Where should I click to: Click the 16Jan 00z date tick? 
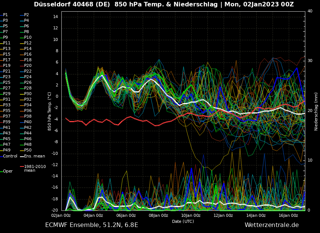tap(288, 215)
